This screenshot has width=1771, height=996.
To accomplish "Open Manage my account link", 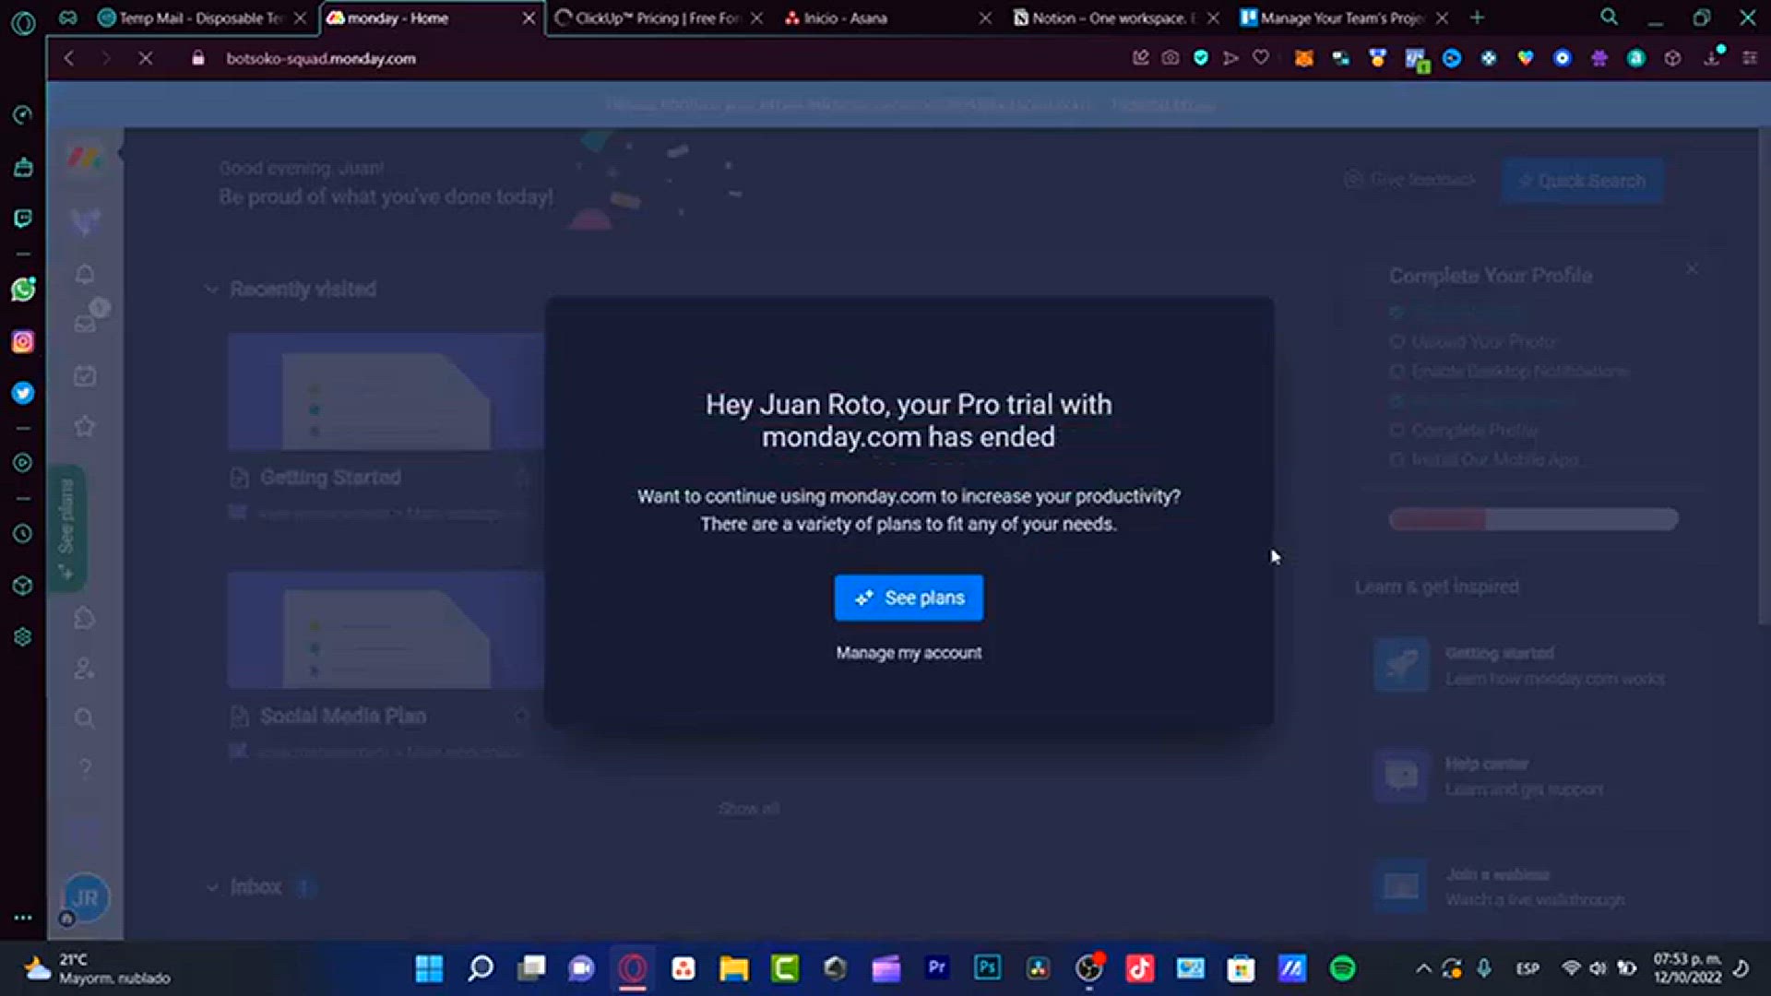I will click(909, 653).
